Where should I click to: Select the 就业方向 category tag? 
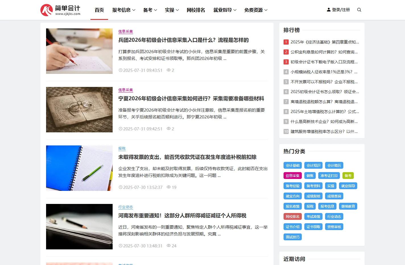[293, 196]
